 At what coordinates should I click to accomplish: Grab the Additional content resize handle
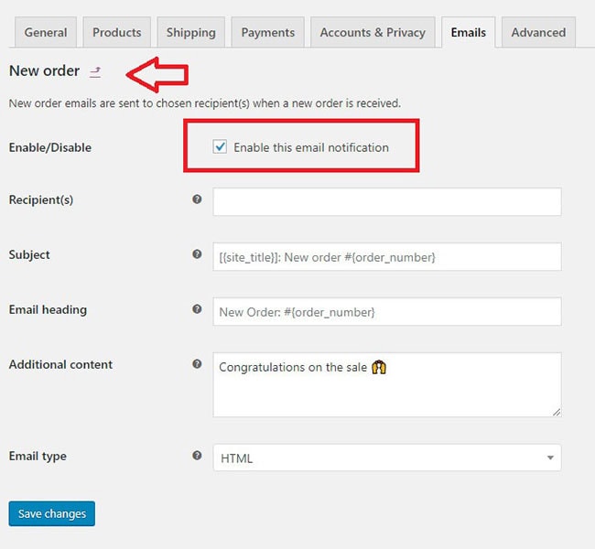tap(557, 412)
